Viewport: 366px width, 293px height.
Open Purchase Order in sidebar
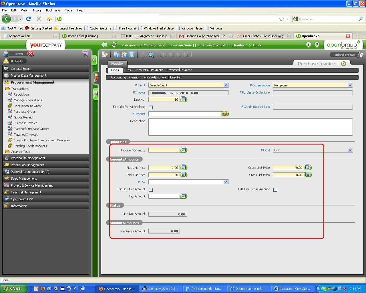(25, 112)
